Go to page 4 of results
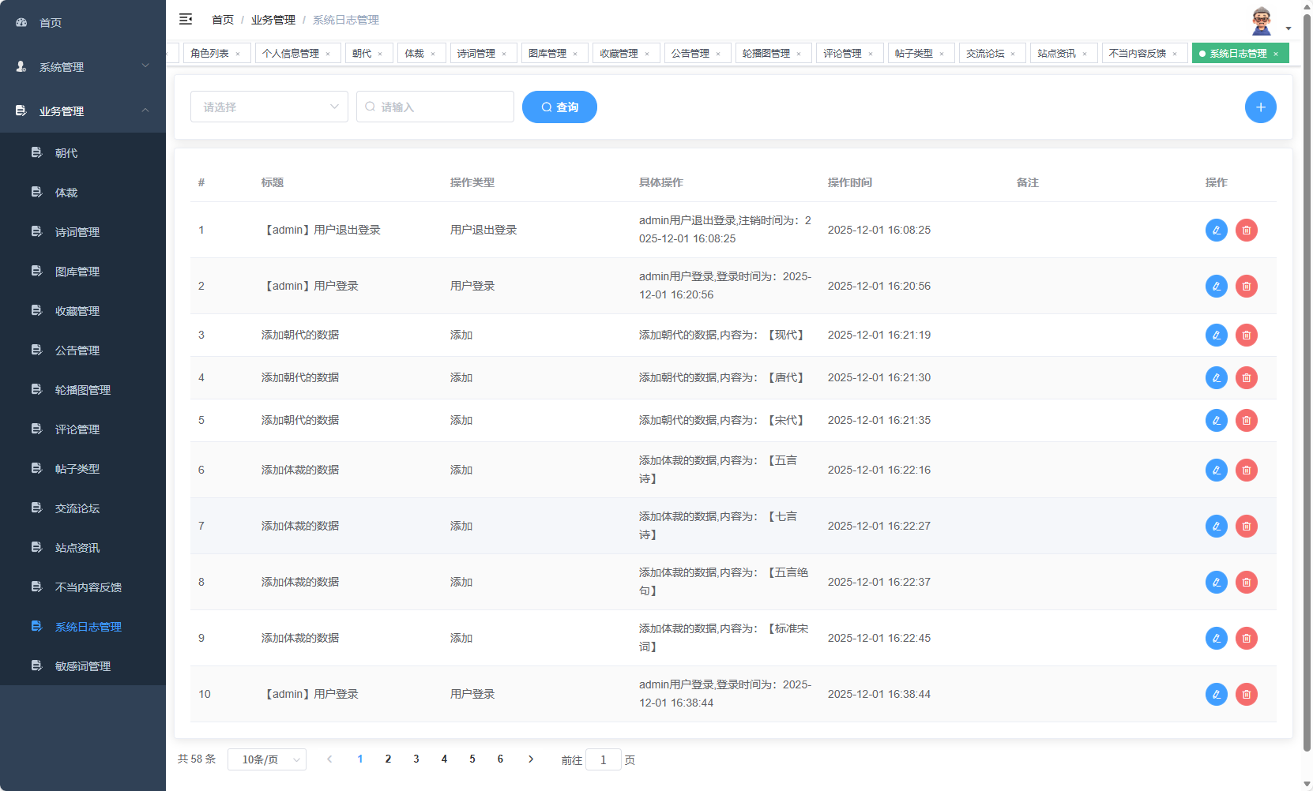The width and height of the screenshot is (1313, 791). pyautogui.click(x=444, y=759)
